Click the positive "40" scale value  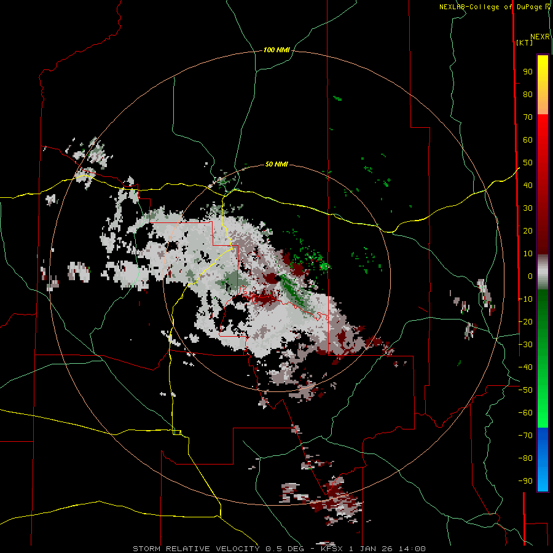[528, 185]
